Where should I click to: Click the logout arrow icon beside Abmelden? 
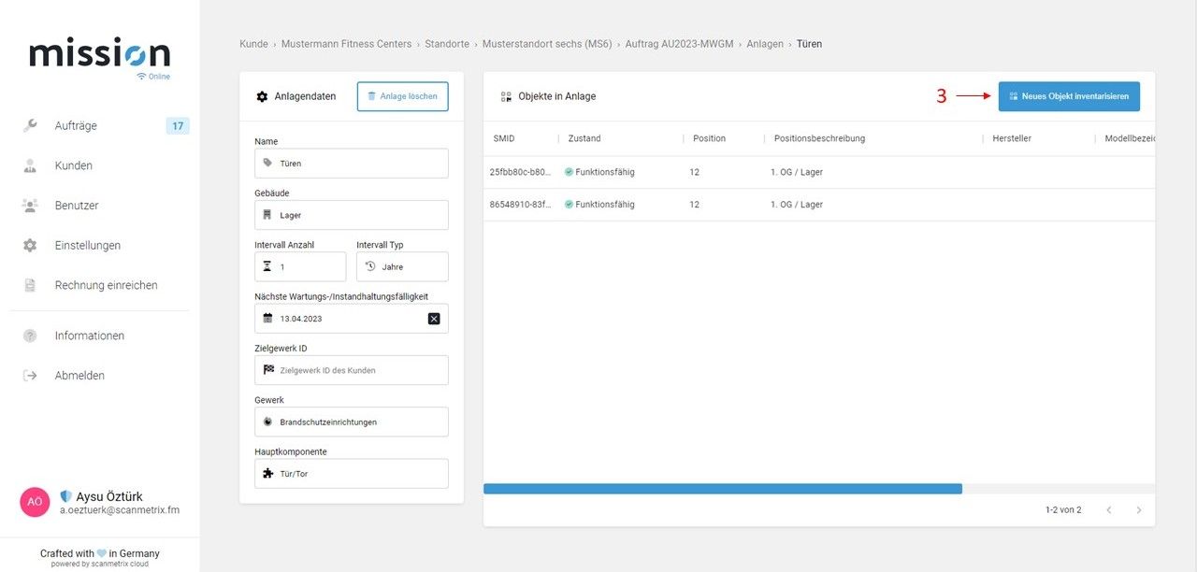(30, 376)
